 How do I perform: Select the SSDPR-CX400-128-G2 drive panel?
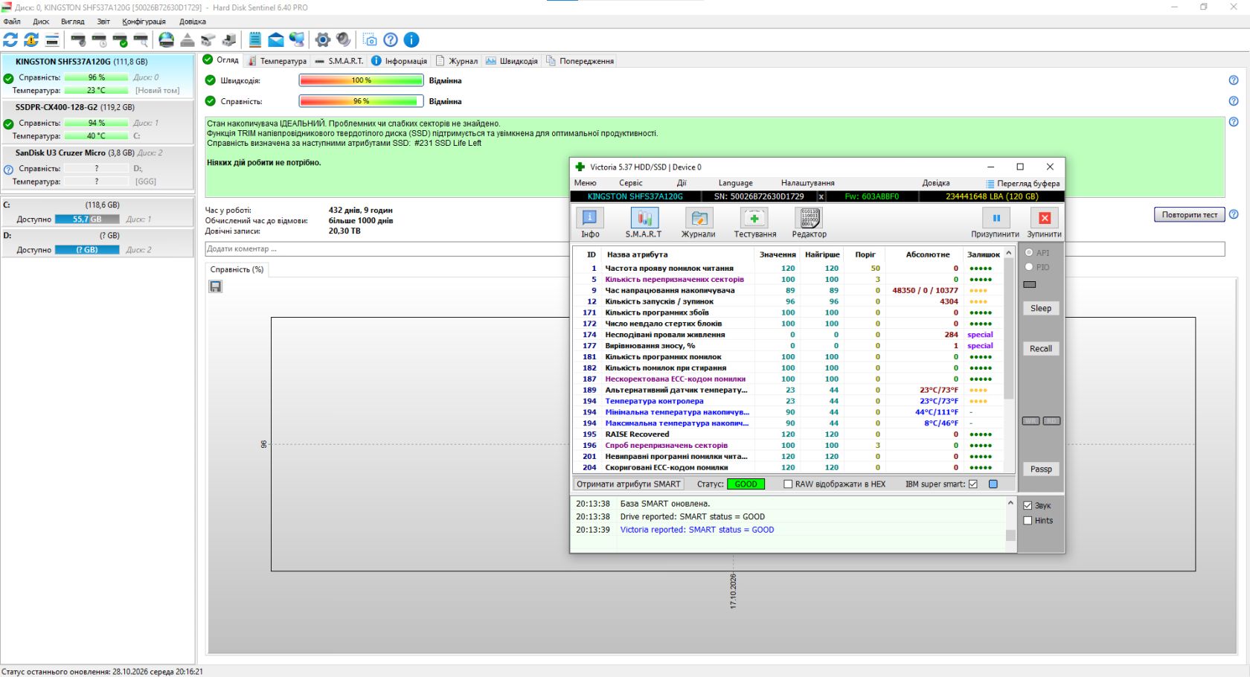pyautogui.click(x=97, y=121)
